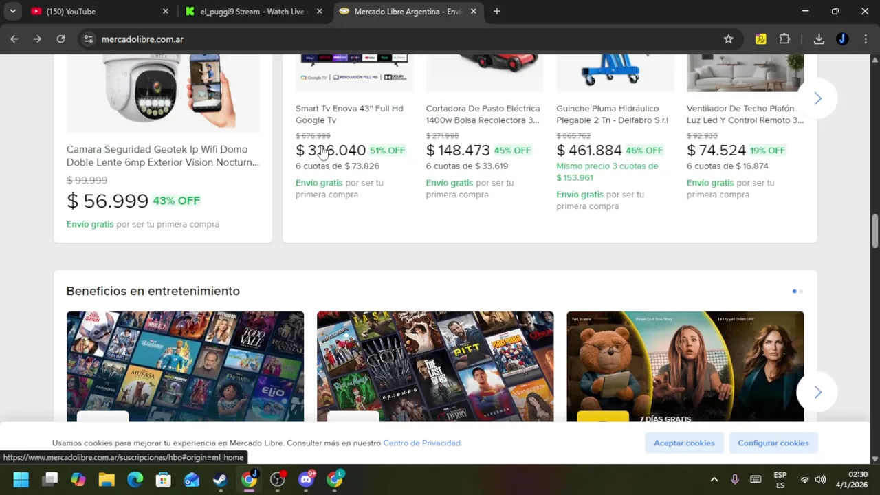The height and width of the screenshot is (495, 880).
Task: Reload the Mercado Libre page
Action: pos(60,39)
